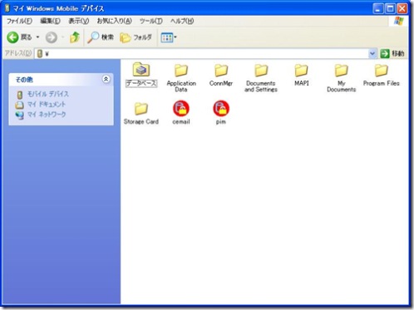This screenshot has height=310, width=414.
Task: Go up one folder level
Action: pyautogui.click(x=75, y=37)
